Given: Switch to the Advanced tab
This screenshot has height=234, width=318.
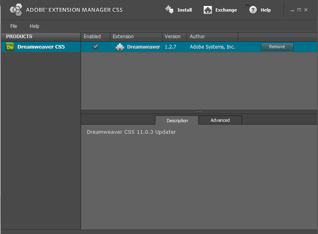Looking at the screenshot, I should coord(220,120).
